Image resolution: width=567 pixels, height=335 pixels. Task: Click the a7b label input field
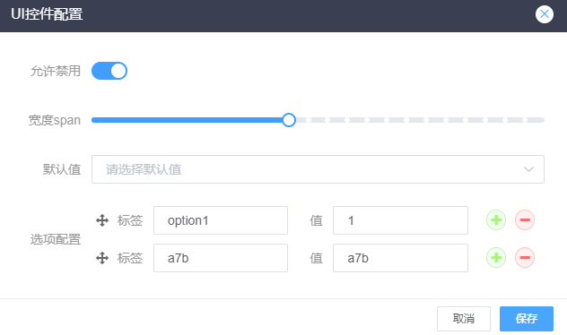coord(221,258)
